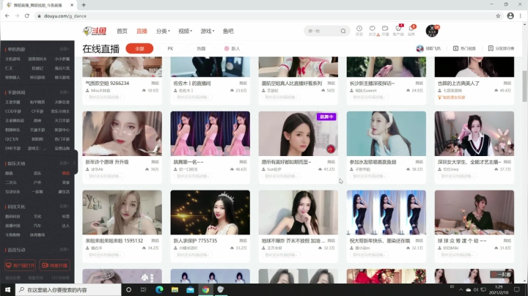The image size is (528, 296).
Task: Open stream thumbnail 新人求保护 7755735
Action: tap(210, 212)
